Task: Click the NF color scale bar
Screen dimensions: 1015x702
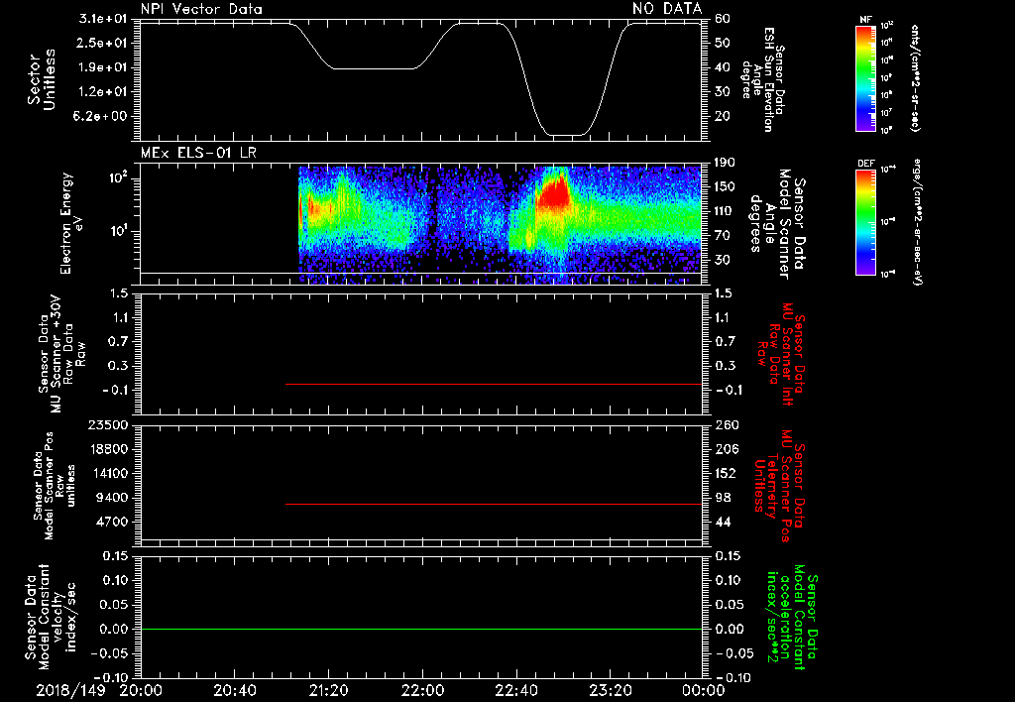Action: point(866,78)
